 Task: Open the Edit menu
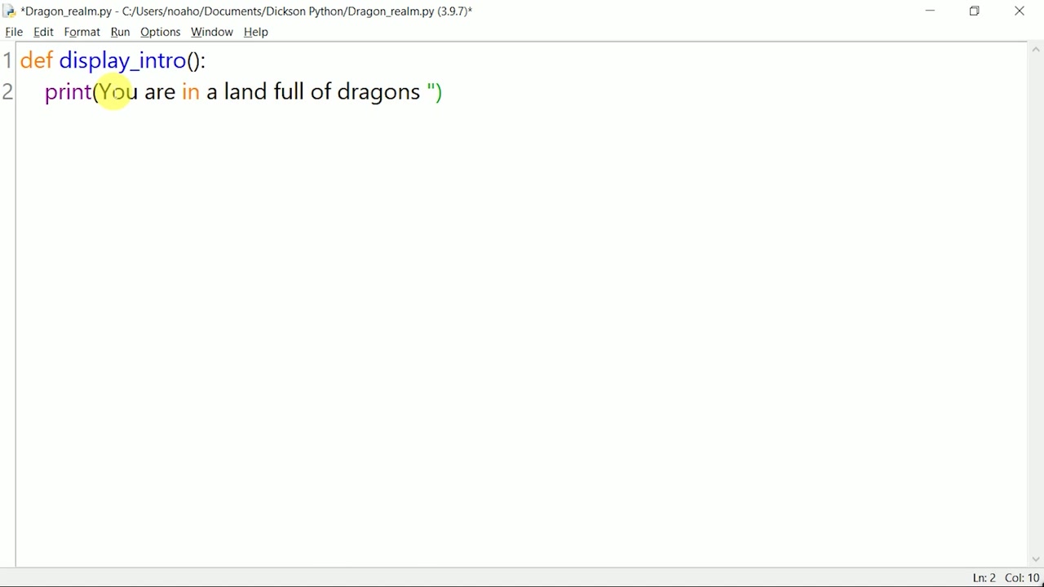pos(43,32)
